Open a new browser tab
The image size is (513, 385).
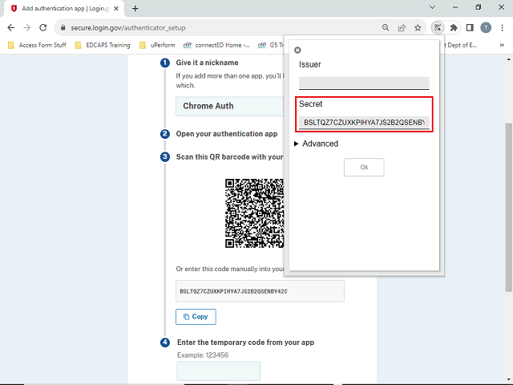click(x=135, y=8)
